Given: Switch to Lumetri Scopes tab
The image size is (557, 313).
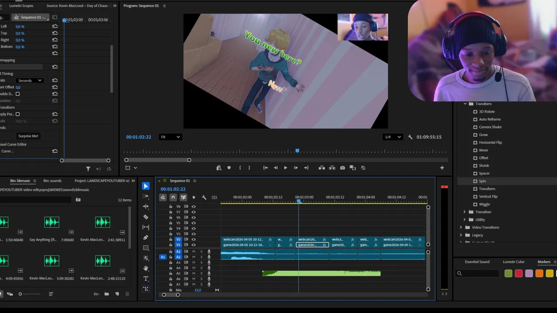Looking at the screenshot, I should (x=21, y=6).
